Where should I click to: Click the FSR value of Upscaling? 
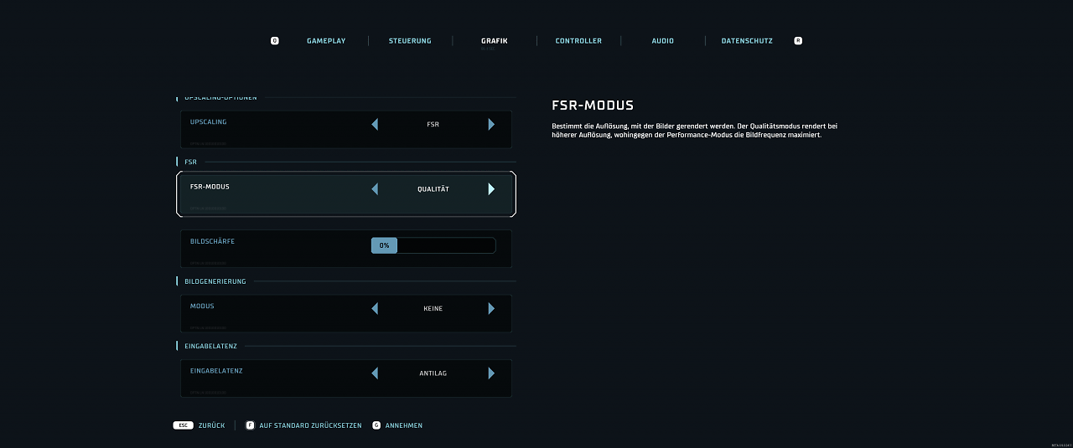point(433,124)
